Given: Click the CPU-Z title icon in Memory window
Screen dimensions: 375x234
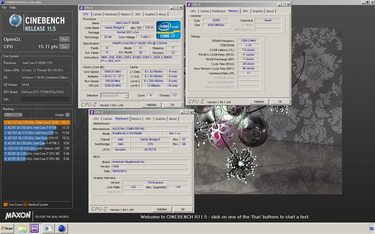Looking at the screenshot, I should coord(189,5).
